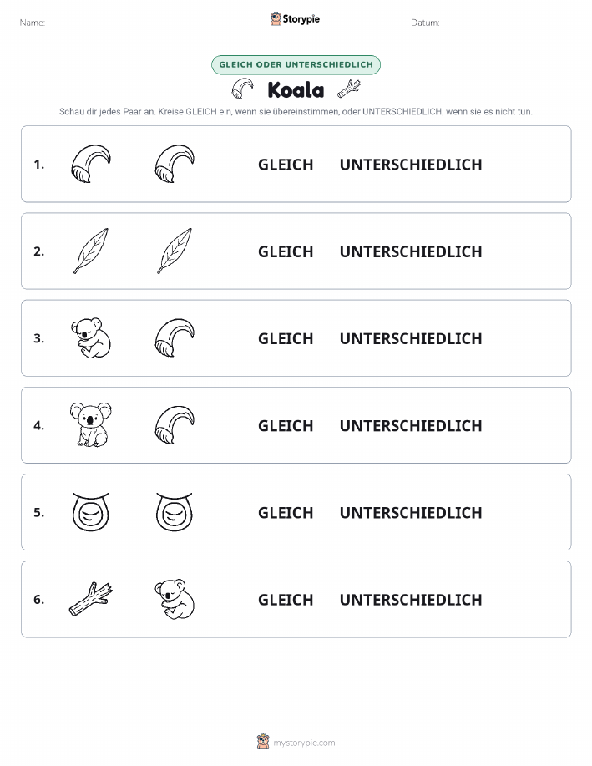Click the Name input line
The height and width of the screenshot is (766, 592).
click(x=136, y=23)
